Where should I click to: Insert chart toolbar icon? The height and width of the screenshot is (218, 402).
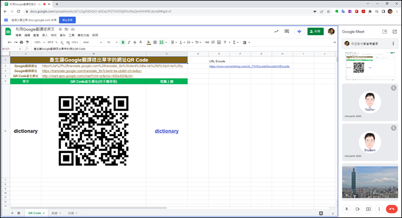[x=219, y=42]
